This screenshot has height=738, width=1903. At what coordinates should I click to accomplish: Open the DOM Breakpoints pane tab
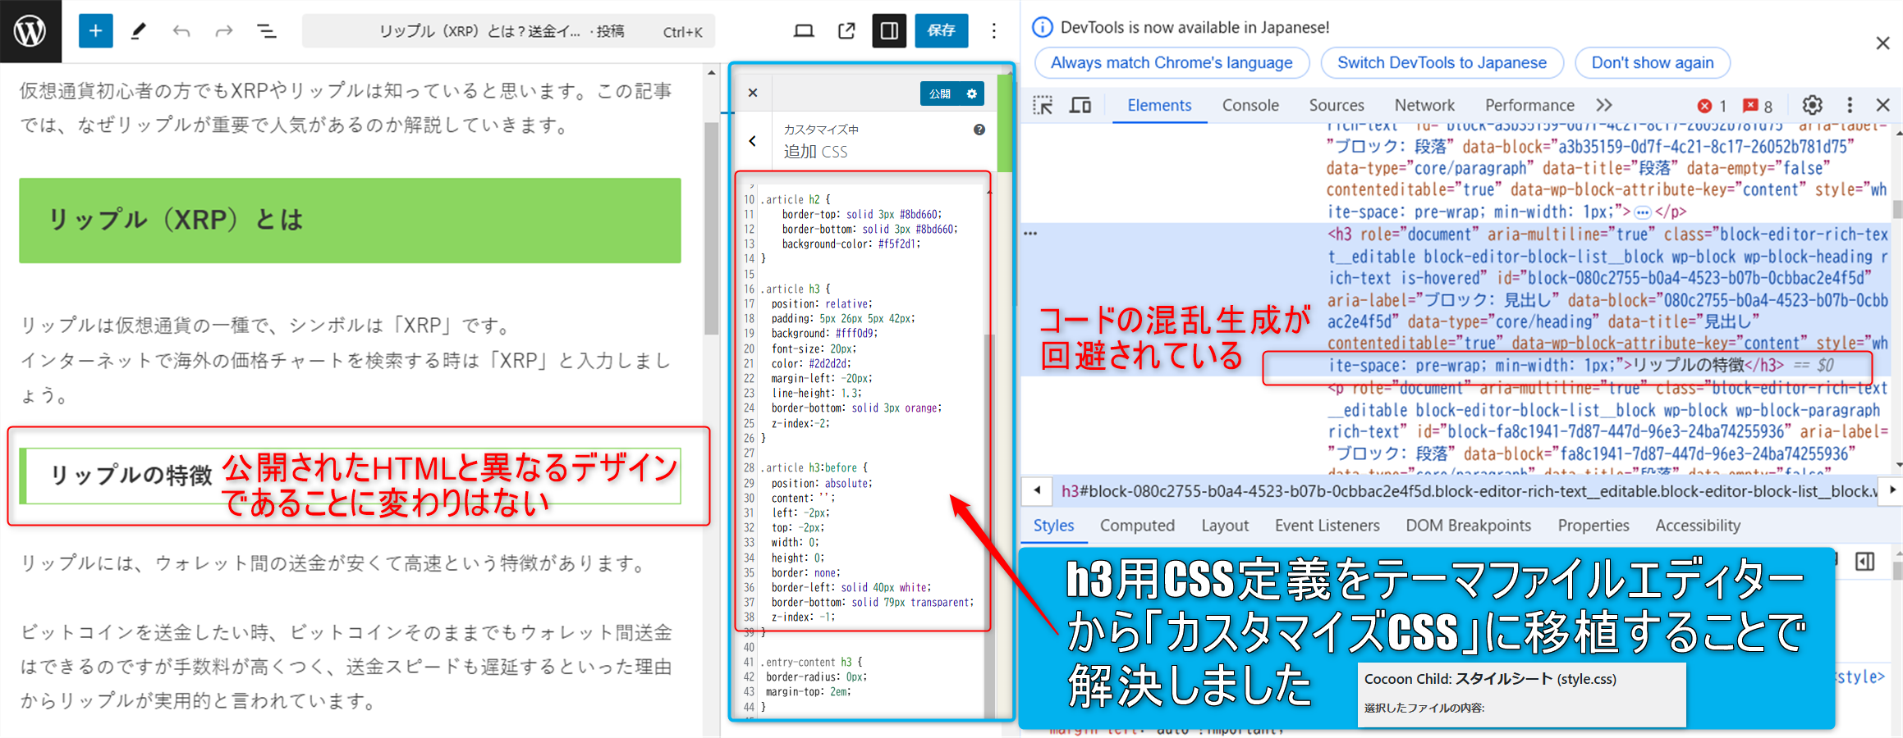pos(1468,526)
